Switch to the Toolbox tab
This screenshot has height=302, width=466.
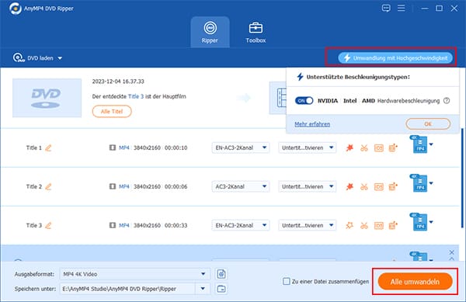click(x=256, y=33)
